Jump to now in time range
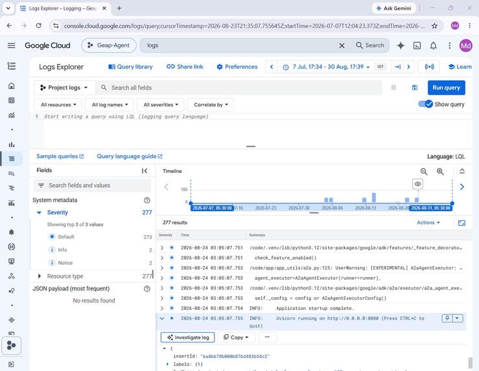Viewport: 479px width, 371px height. coord(397,67)
